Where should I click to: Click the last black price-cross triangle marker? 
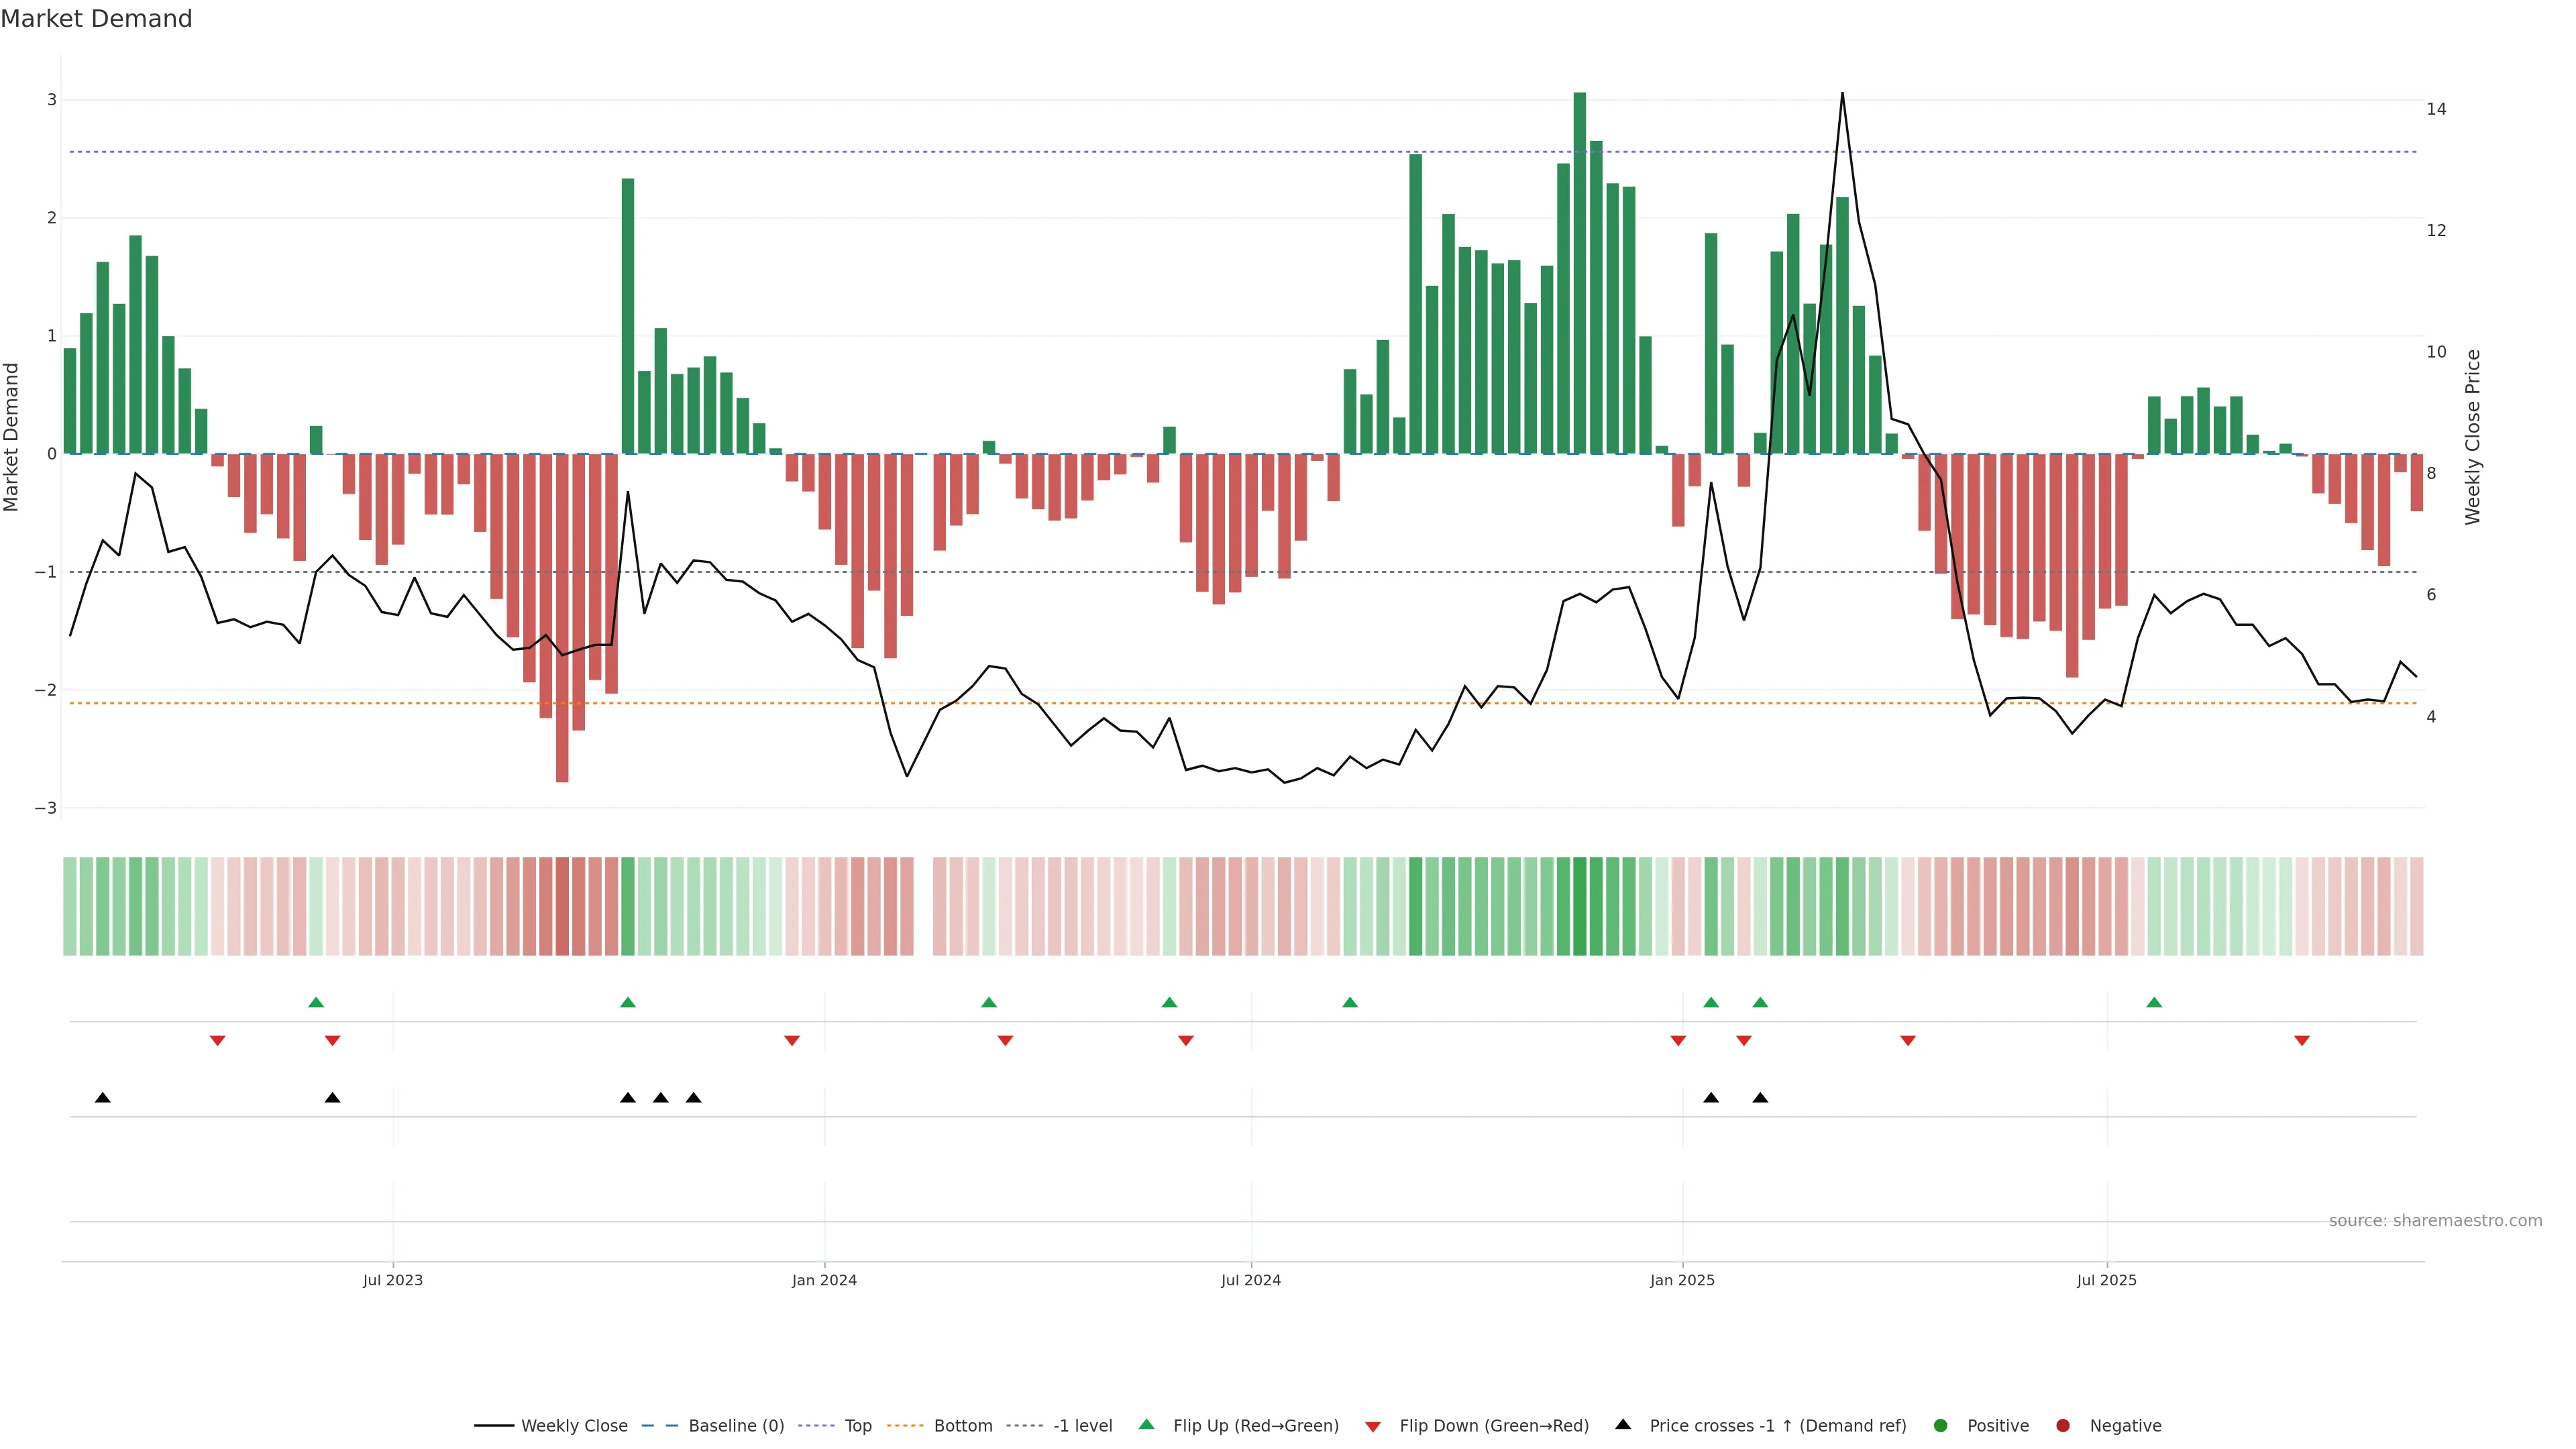[x=1760, y=1098]
